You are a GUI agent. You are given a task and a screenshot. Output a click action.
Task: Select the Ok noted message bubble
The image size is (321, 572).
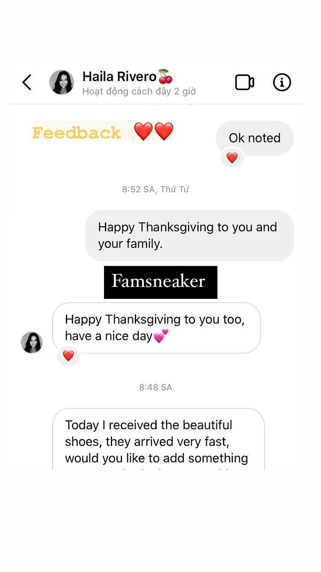tap(255, 138)
